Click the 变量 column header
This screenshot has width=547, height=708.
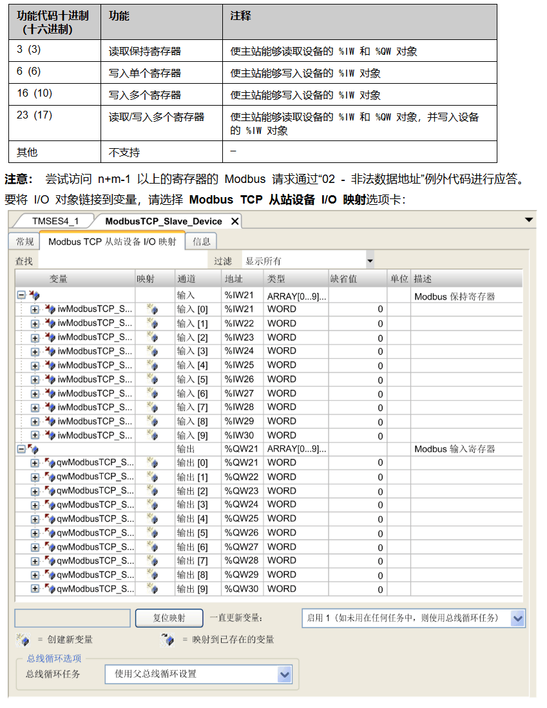point(75,279)
